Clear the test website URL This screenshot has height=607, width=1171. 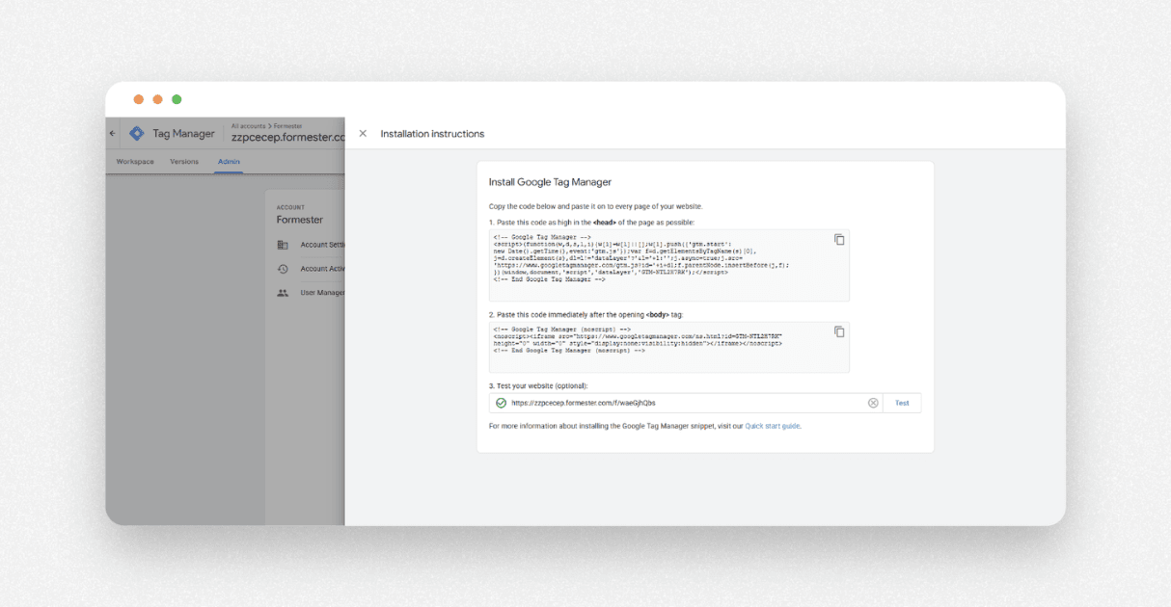click(x=873, y=403)
